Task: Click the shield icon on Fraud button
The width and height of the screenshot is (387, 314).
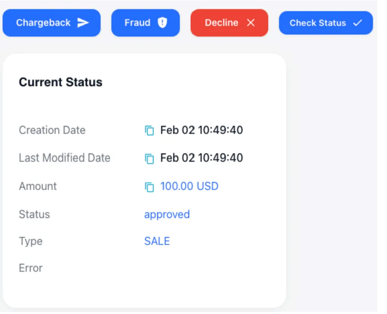Action: 162,23
